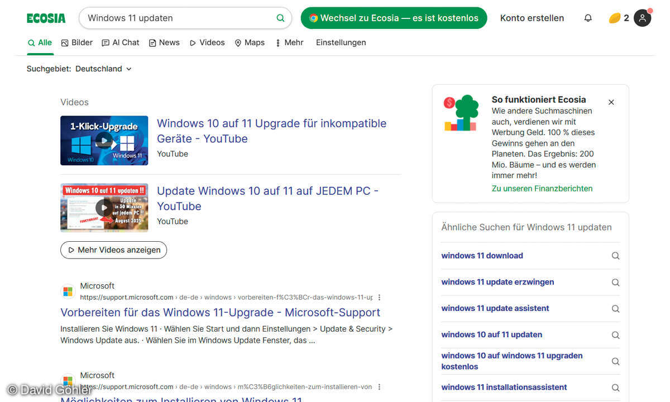This screenshot has height=402, width=670.
Task: Open the AI Chat tab
Action: pos(121,42)
